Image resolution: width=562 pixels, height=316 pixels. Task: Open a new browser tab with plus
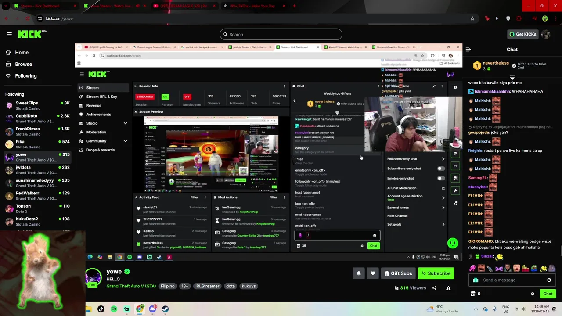pos(294,6)
